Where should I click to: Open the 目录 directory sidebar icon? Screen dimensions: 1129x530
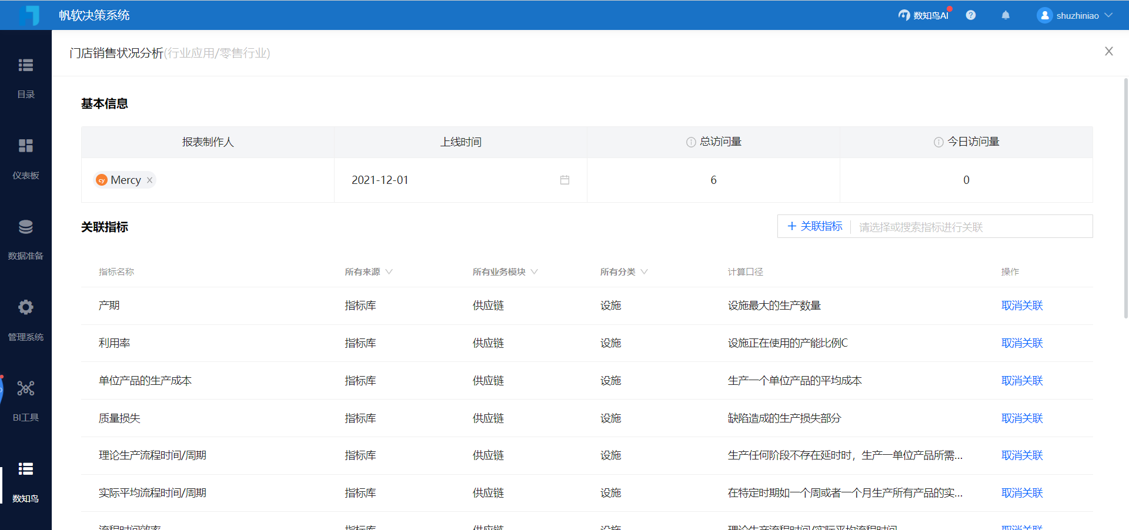click(25, 65)
